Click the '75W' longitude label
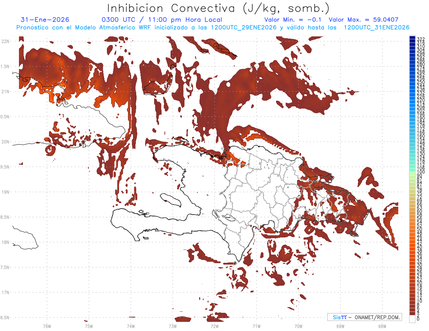 coord(89,326)
